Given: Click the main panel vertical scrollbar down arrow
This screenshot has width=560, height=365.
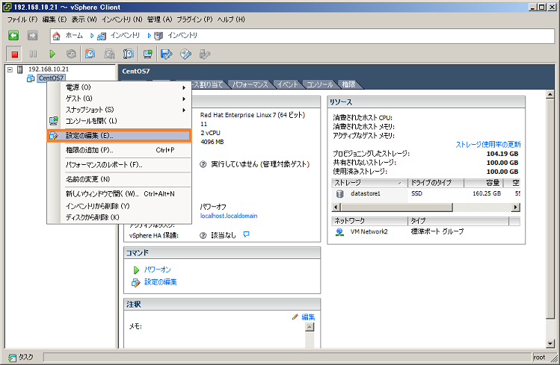Looking at the screenshot, I should coord(550,343).
